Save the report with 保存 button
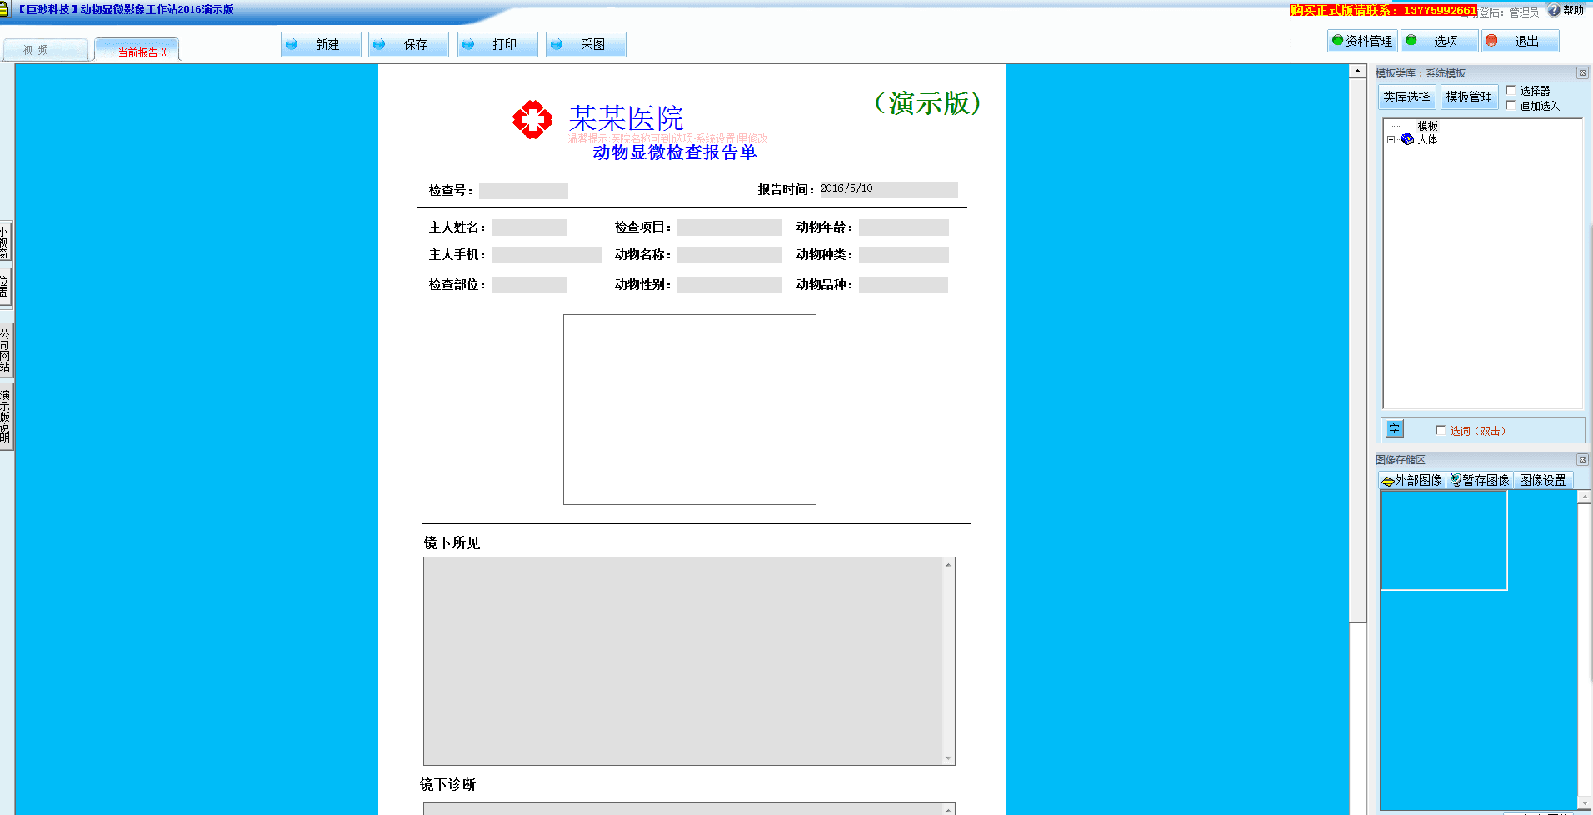Screen dimensions: 1593x815 [x=408, y=44]
